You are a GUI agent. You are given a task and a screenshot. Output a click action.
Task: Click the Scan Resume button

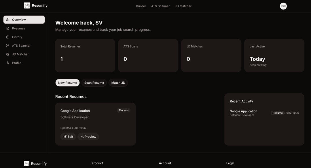94,83
